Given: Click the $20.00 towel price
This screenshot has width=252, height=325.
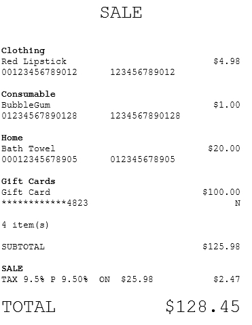Looking at the screenshot, I should [224, 149].
